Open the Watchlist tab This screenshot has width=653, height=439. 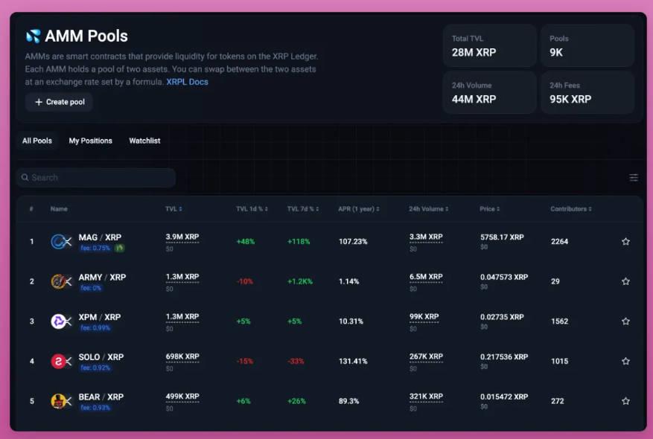[x=144, y=141]
